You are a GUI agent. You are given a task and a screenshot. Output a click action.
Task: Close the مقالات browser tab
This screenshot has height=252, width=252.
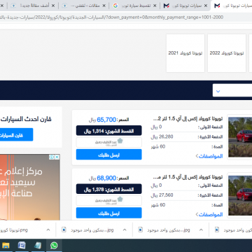point(104,6)
